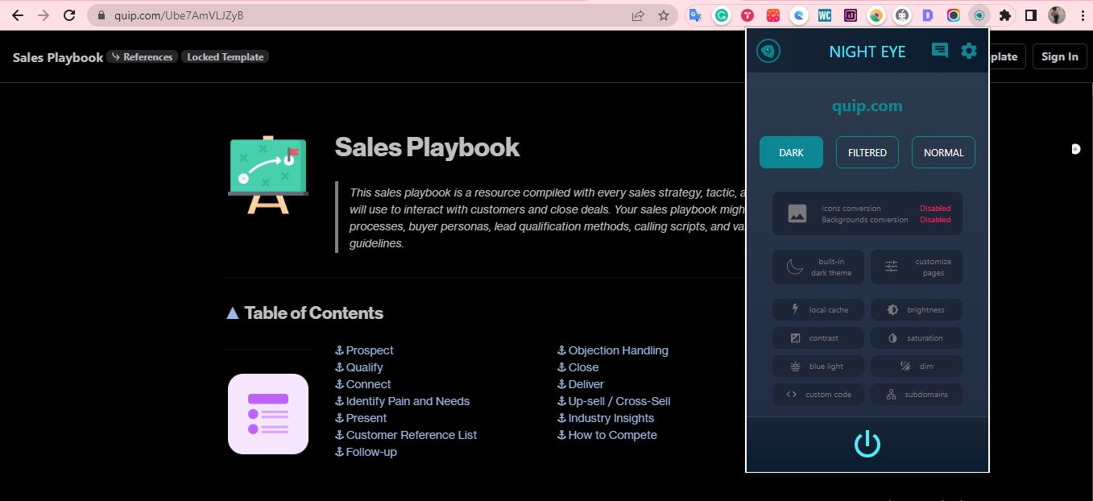Click the Night Eye logo
1093x501 pixels.
pyautogui.click(x=768, y=52)
